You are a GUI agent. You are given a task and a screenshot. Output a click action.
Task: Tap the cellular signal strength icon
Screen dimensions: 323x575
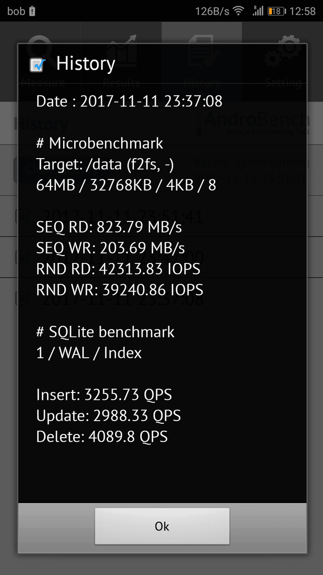(258, 11)
